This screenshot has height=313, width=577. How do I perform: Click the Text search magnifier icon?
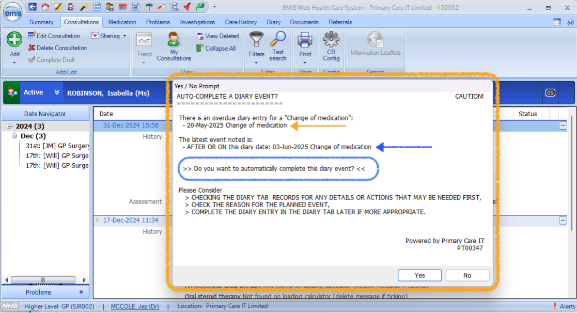coord(278,39)
